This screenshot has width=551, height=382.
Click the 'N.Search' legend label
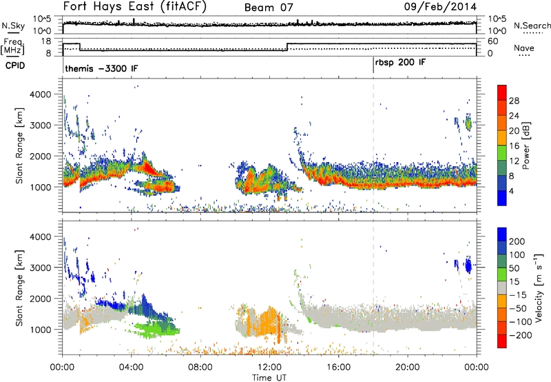tap(532, 26)
